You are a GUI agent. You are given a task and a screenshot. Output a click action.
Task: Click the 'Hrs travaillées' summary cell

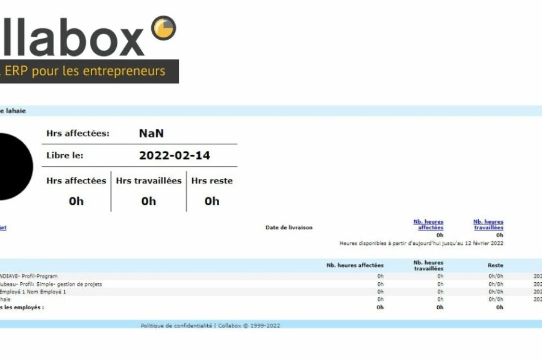[x=149, y=191]
